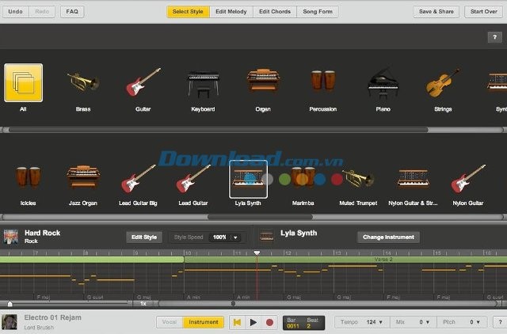Choose the Jazz Organ instrument
This screenshot has height=334, width=507.
[x=83, y=177]
